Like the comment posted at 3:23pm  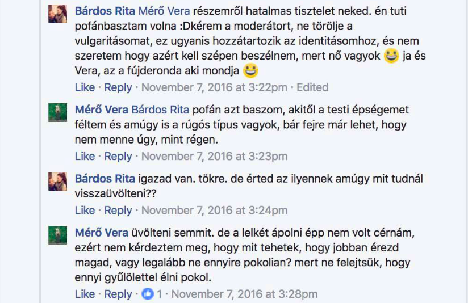coord(85,156)
